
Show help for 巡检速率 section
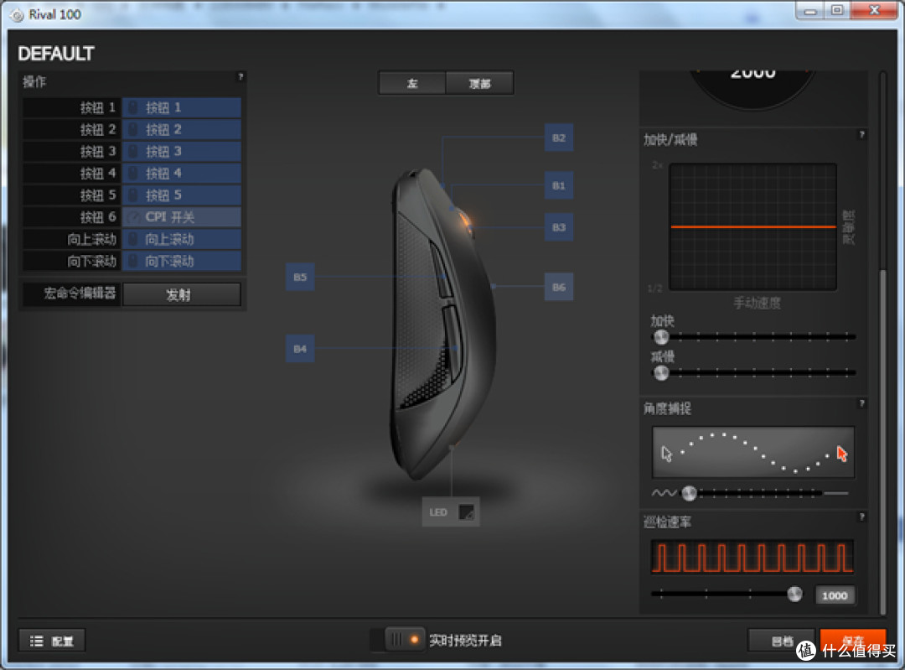click(x=861, y=517)
